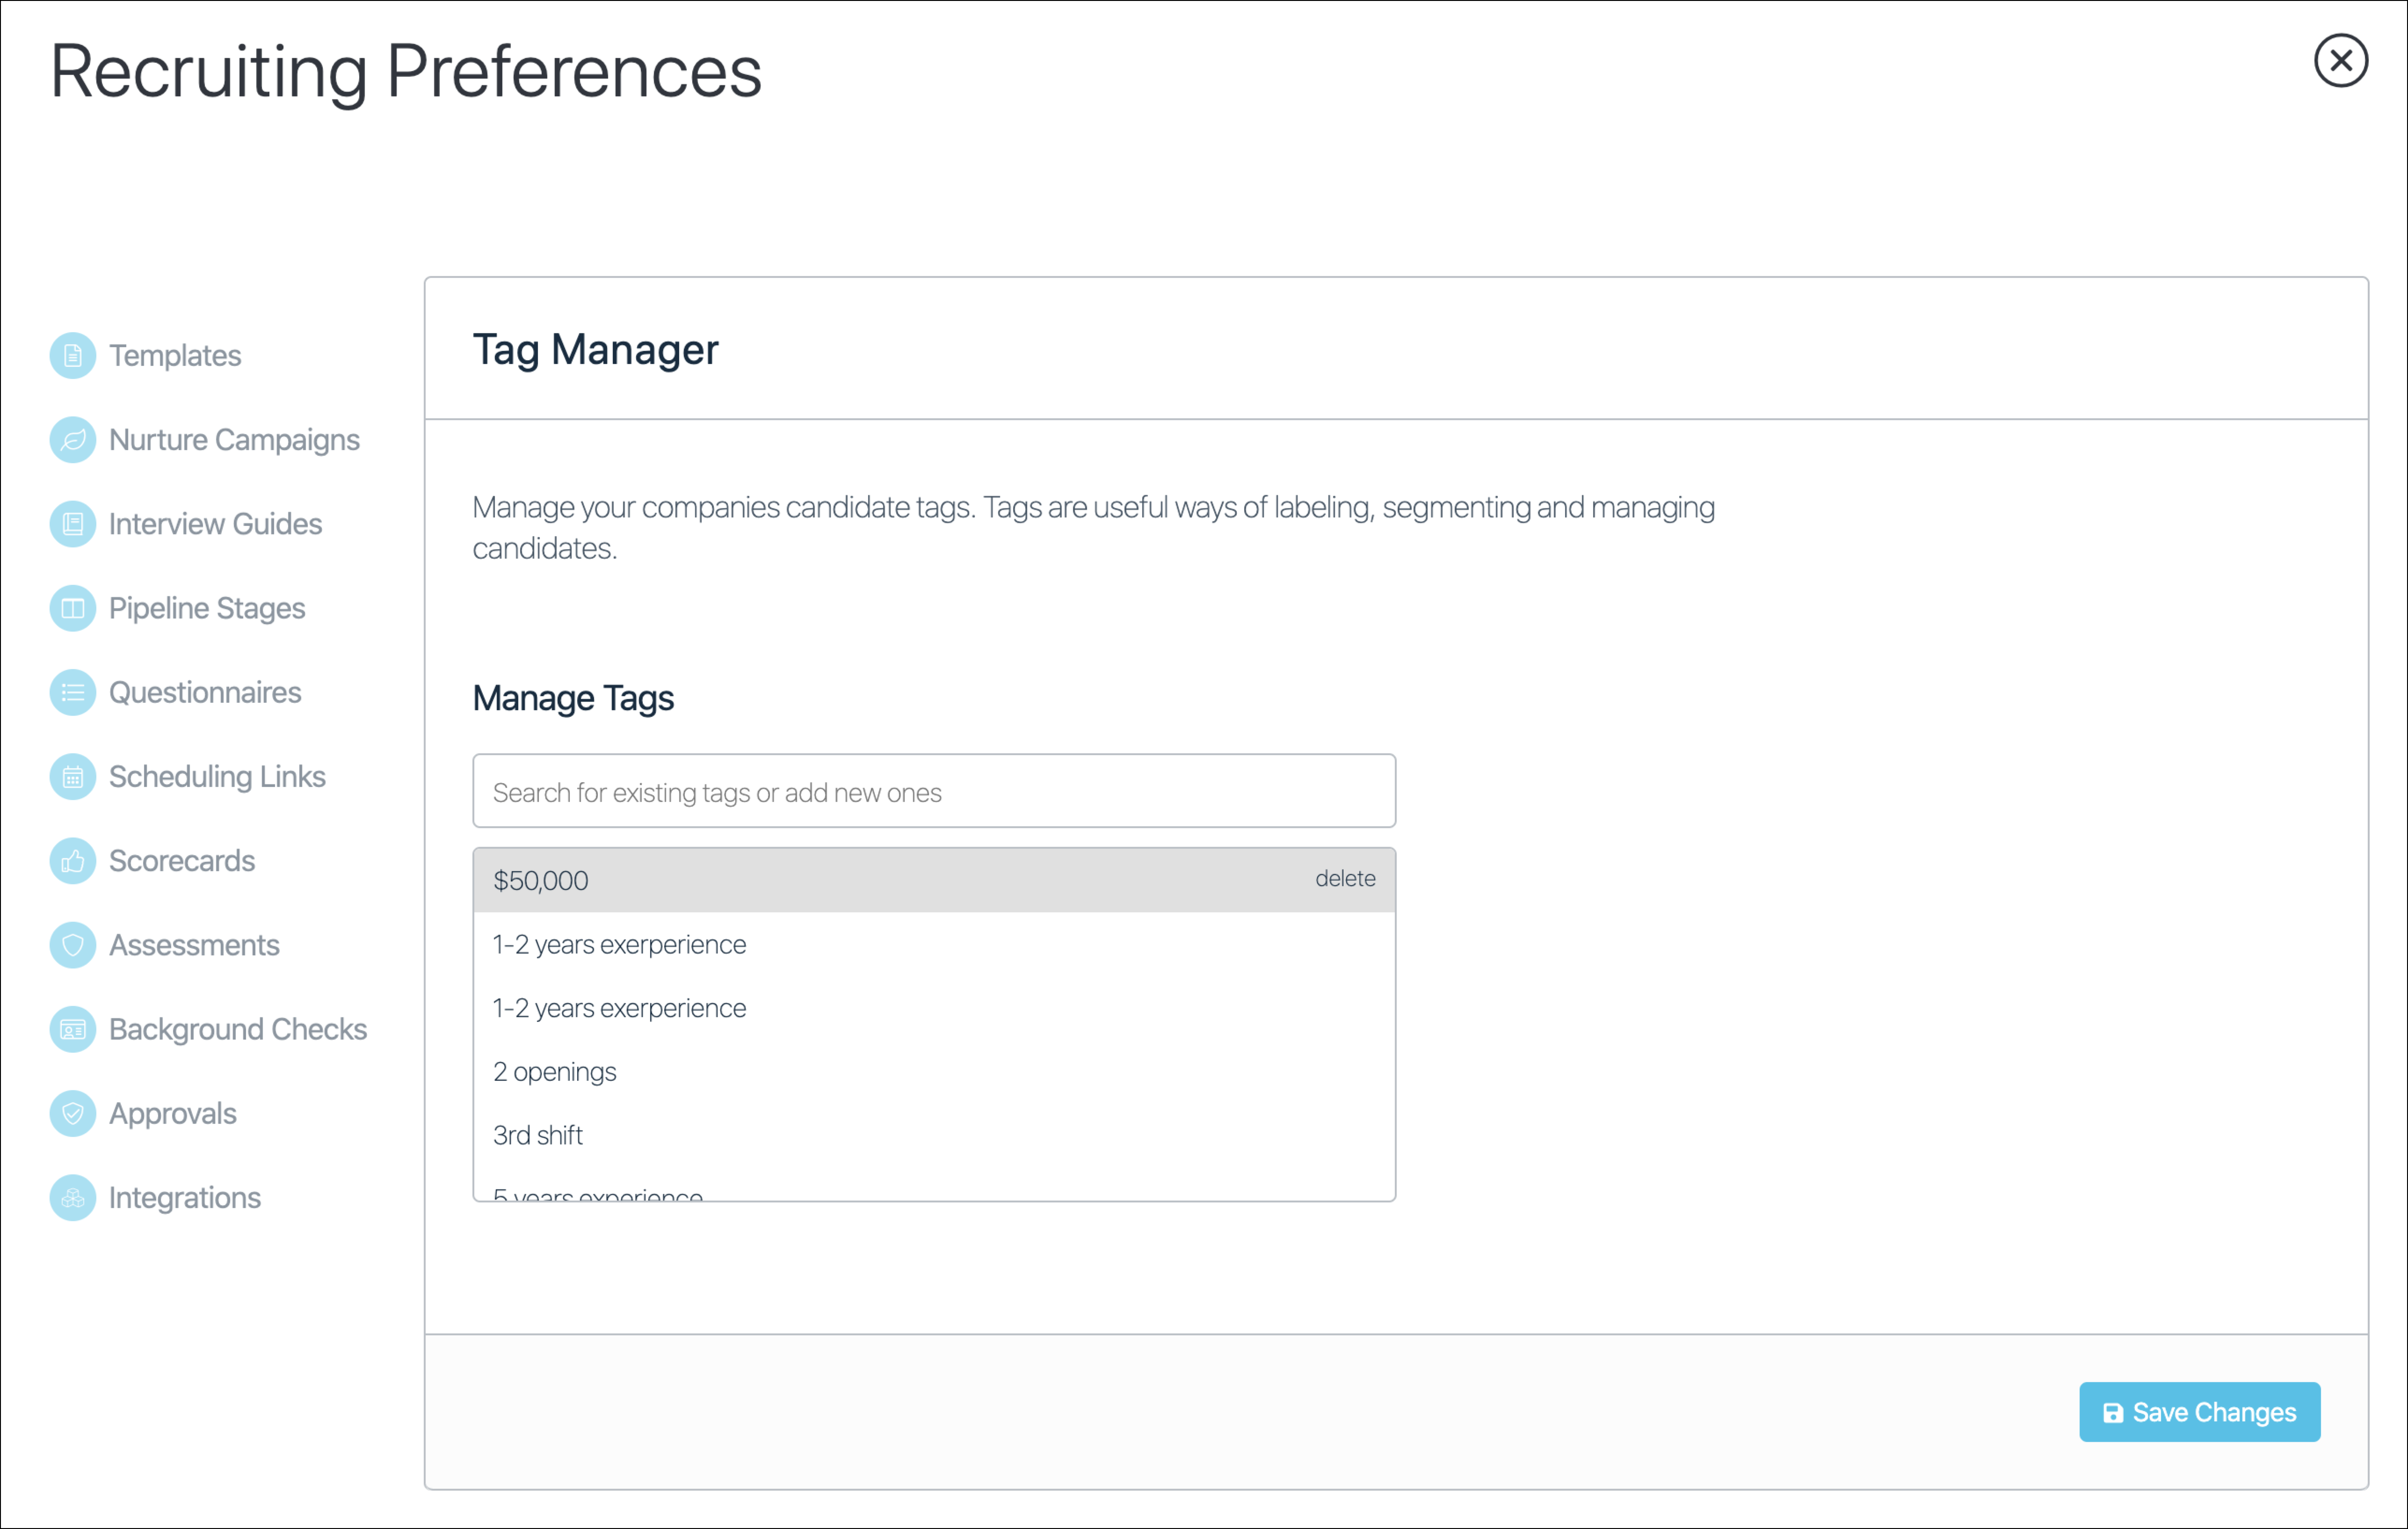Image resolution: width=2408 pixels, height=1529 pixels.
Task: Click the Assessments shield icon
Action: [73, 945]
